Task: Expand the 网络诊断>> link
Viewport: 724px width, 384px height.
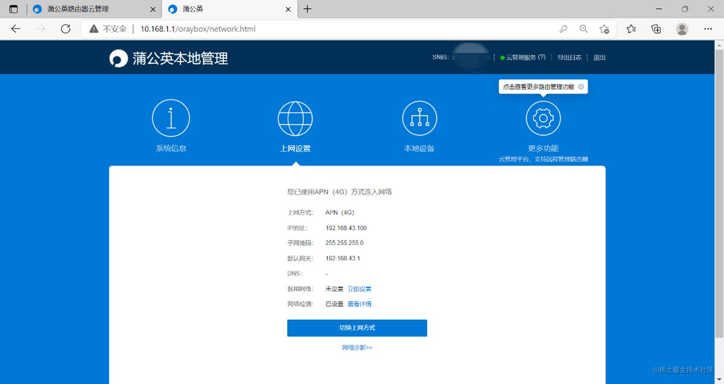Action: 357,347
